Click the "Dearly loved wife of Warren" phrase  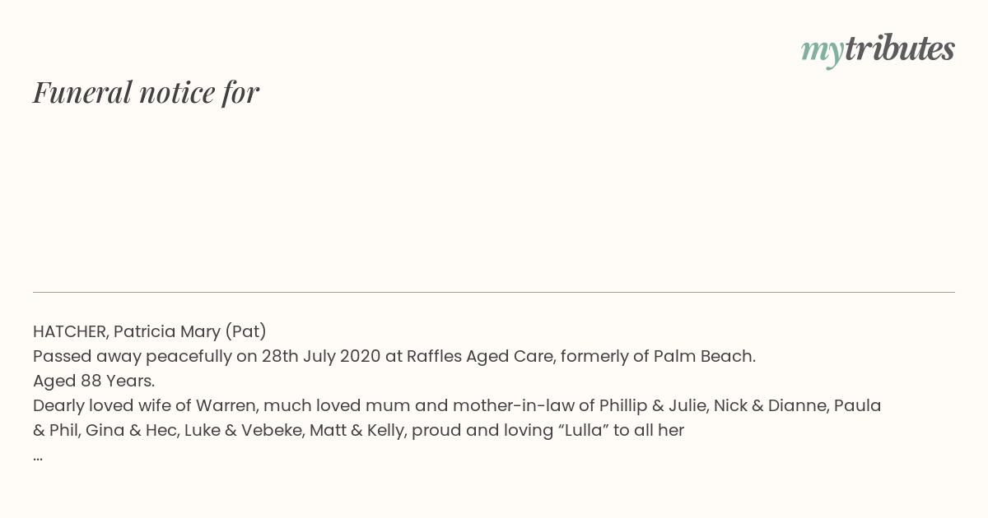[x=144, y=405]
